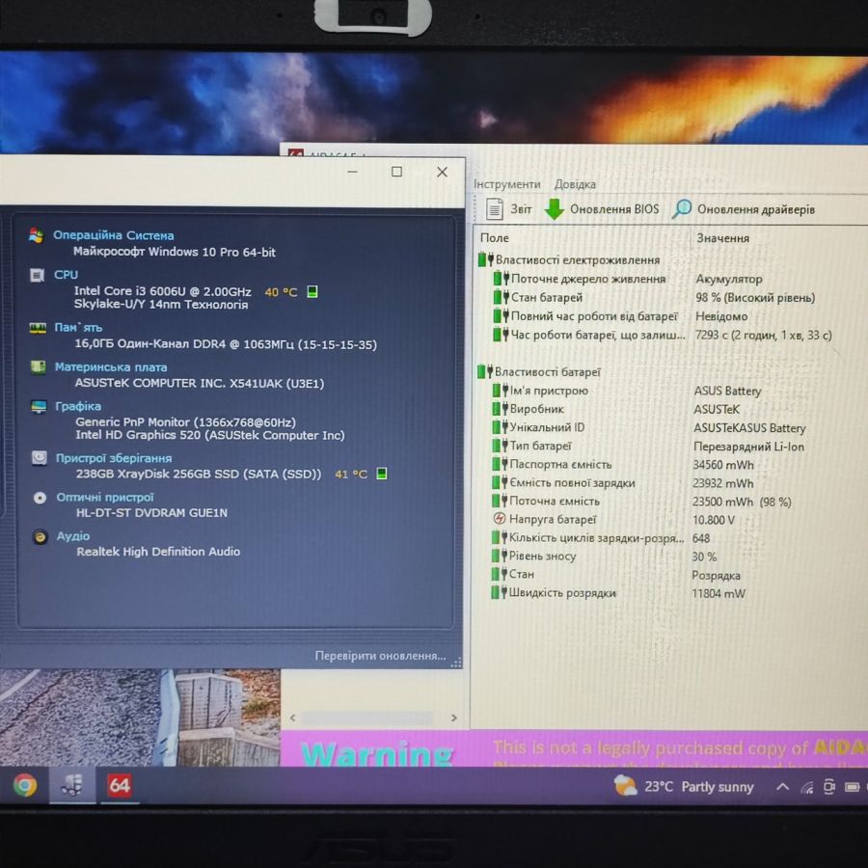868x868 pixels.
Task: Click the Оновлення BIOS toolbar button
Action: [x=602, y=208]
